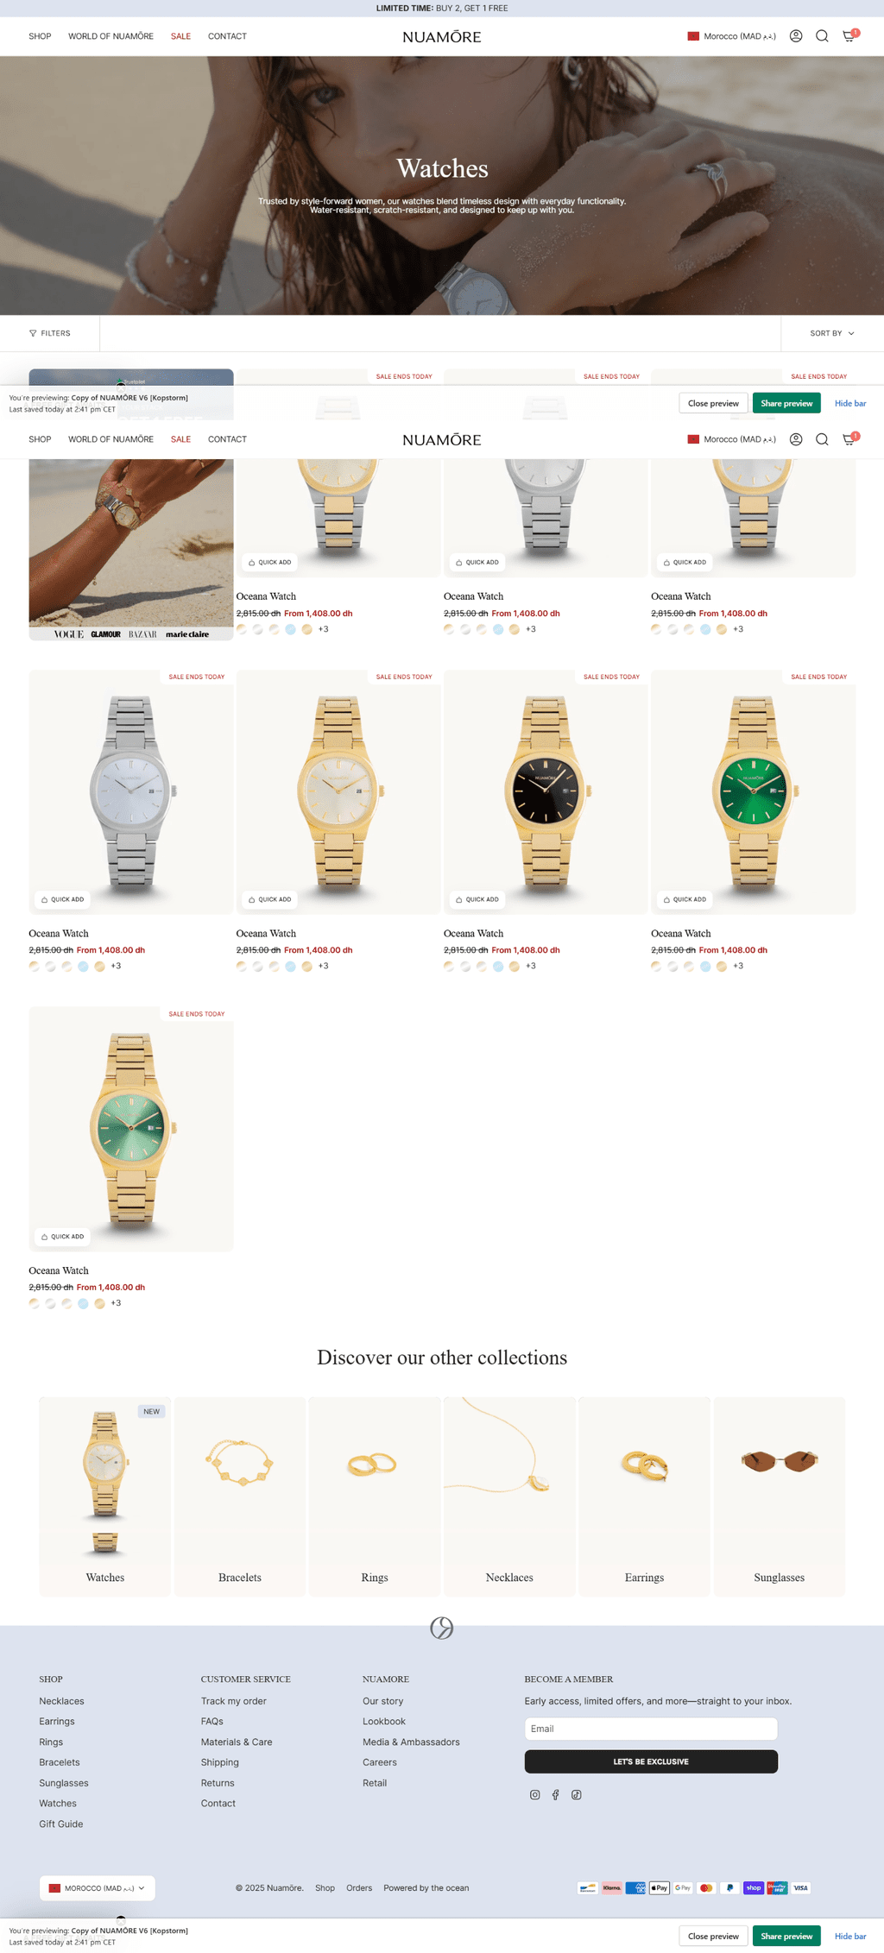
Task: Open the account icon in top header
Action: pyautogui.click(x=796, y=36)
